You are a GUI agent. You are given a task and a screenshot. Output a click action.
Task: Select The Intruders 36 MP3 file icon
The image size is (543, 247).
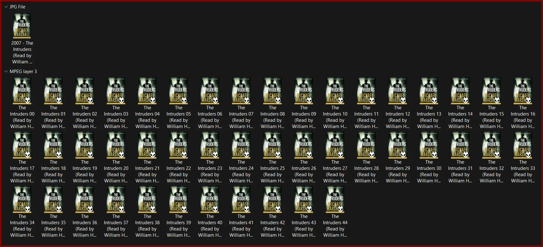(x=85, y=200)
